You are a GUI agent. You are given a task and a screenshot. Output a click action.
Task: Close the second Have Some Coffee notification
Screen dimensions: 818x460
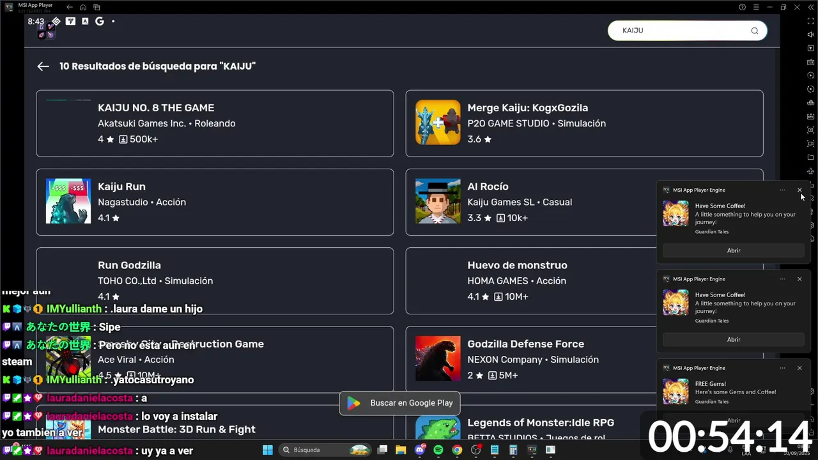[799, 279]
